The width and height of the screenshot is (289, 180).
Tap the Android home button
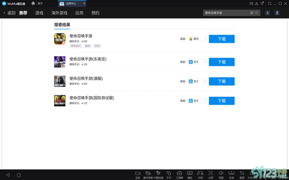pos(18,175)
